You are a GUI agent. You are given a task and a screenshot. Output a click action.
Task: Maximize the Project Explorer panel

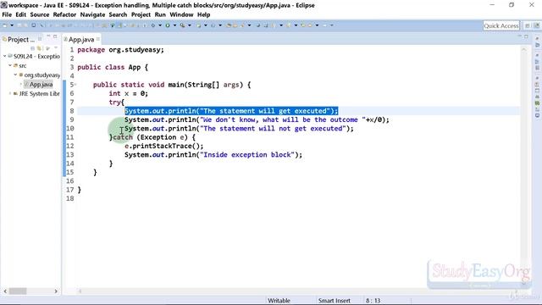tap(55, 36)
